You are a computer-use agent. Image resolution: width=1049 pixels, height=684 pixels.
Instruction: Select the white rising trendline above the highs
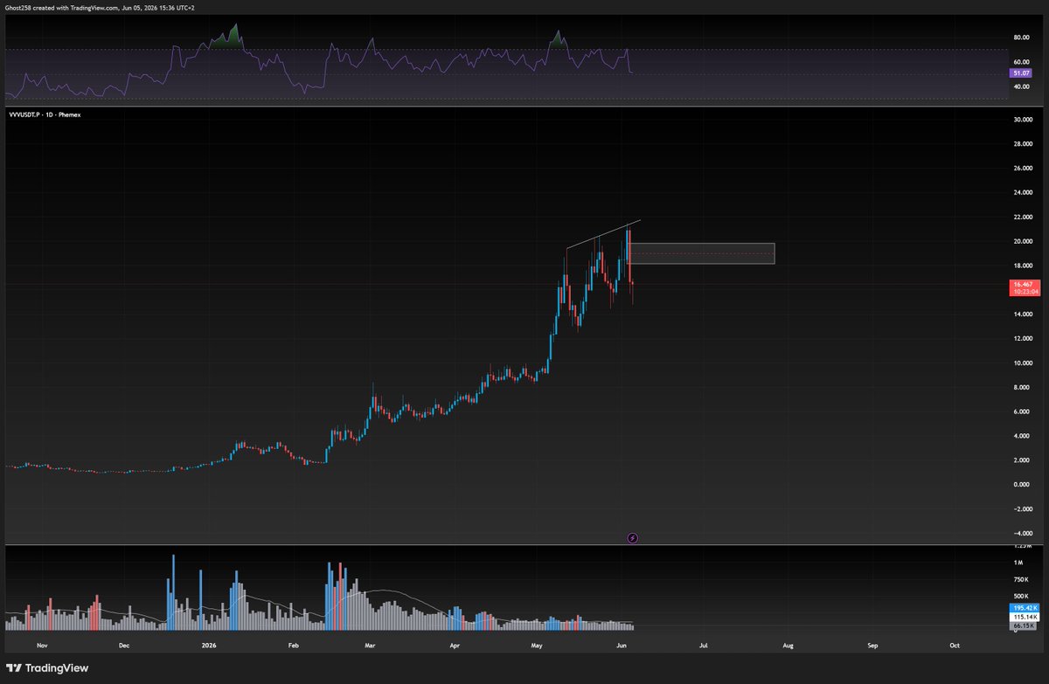tap(603, 234)
